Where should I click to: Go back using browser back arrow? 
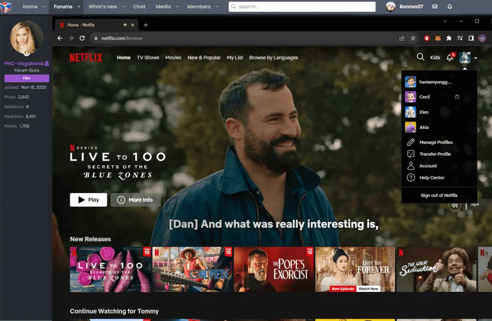click(60, 38)
